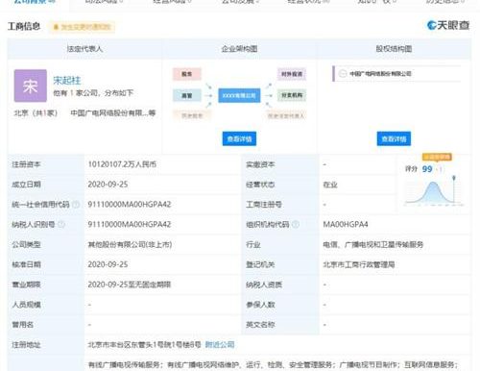Screen dimensions: 480x371
Task: Open legal representative 宋起柱 profile link
Action: (x=67, y=80)
